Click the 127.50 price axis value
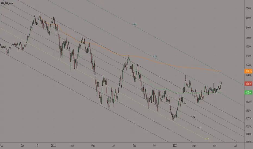The width and height of the screenshot is (253, 149). coord(248,118)
